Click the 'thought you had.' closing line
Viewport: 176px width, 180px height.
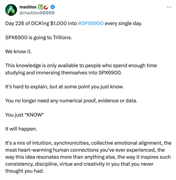[25, 171]
